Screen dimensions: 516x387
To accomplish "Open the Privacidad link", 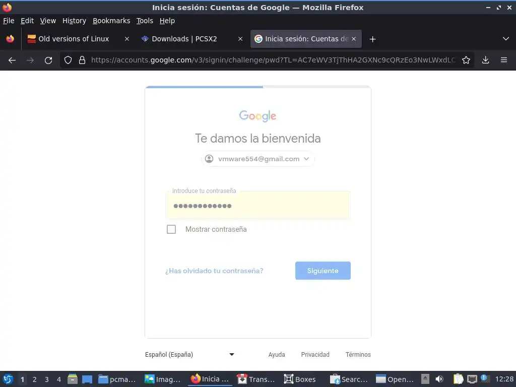I will click(315, 354).
